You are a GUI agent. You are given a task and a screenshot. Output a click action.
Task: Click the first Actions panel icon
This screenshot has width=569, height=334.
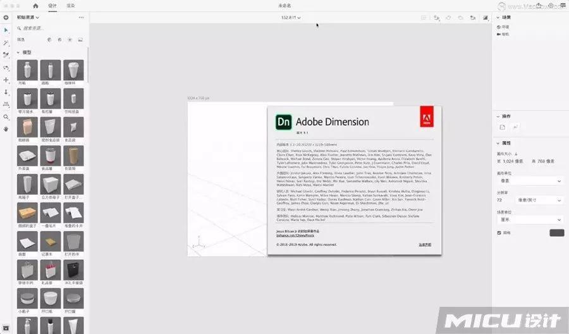point(502,127)
